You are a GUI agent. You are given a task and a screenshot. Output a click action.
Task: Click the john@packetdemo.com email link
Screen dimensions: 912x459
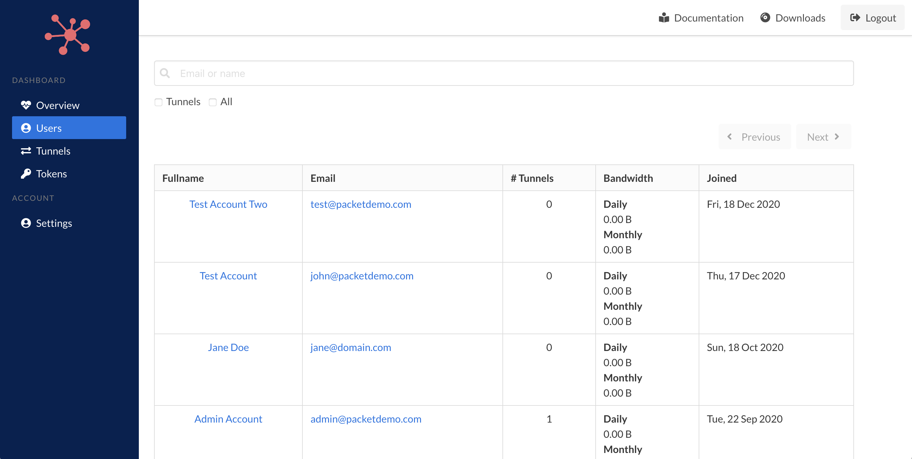click(x=362, y=276)
